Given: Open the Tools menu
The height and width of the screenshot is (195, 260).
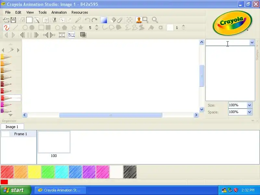Looking at the screenshot, I should coord(43,12).
